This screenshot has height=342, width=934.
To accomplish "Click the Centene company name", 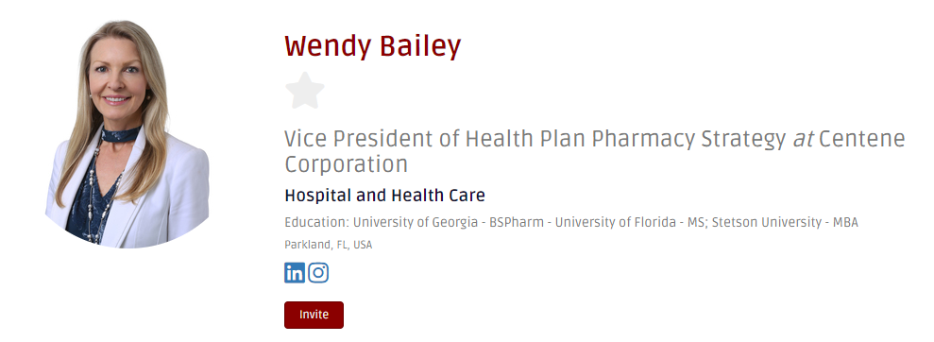I will 862,140.
